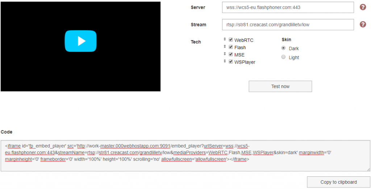Uncheck the WebRTC checkbox
The height and width of the screenshot is (189, 371).
231,40
